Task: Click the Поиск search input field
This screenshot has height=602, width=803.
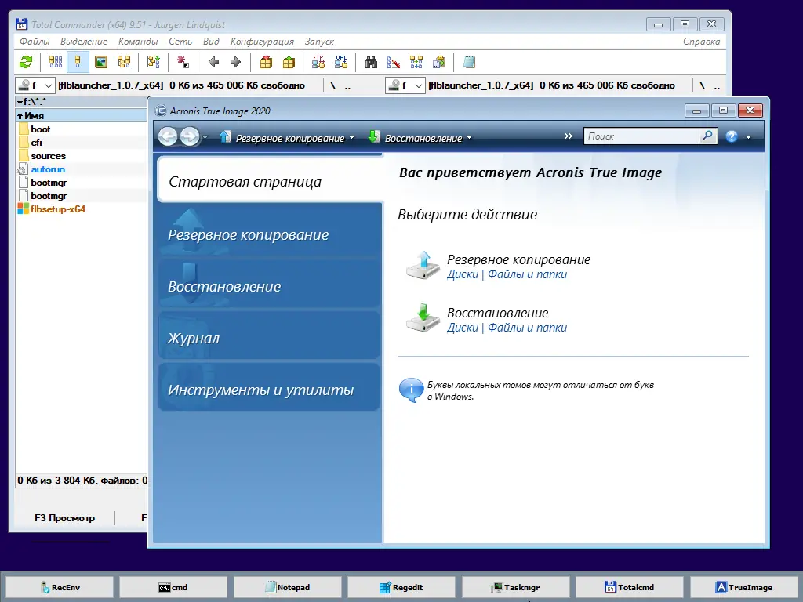Action: (x=641, y=136)
